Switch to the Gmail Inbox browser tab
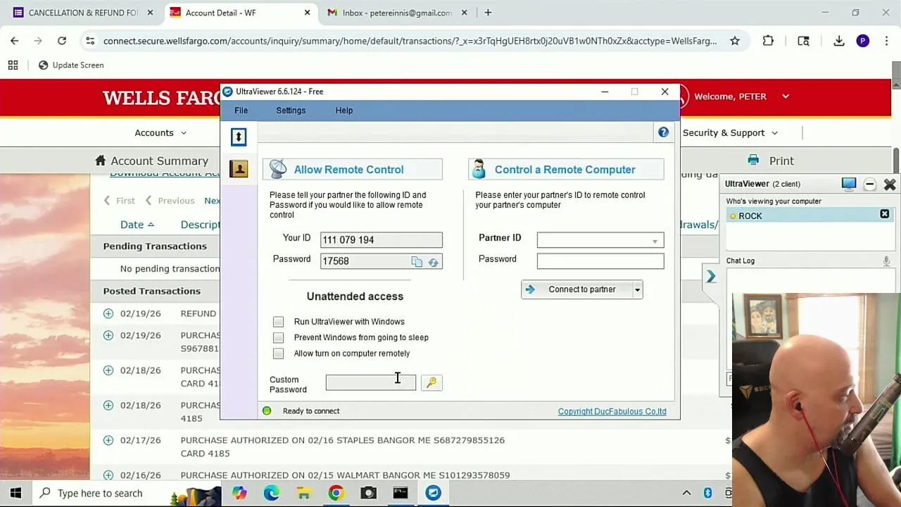Screen dimensions: 901x507 click(398, 13)
